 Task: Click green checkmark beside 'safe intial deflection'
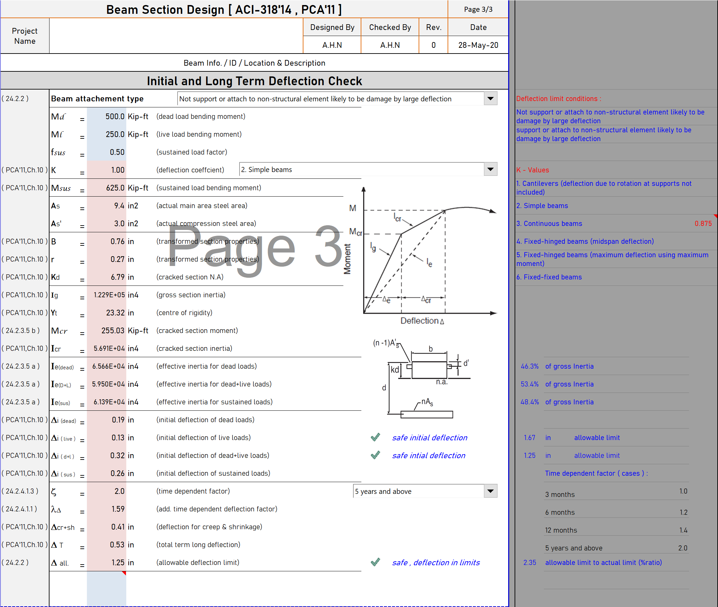click(x=375, y=455)
